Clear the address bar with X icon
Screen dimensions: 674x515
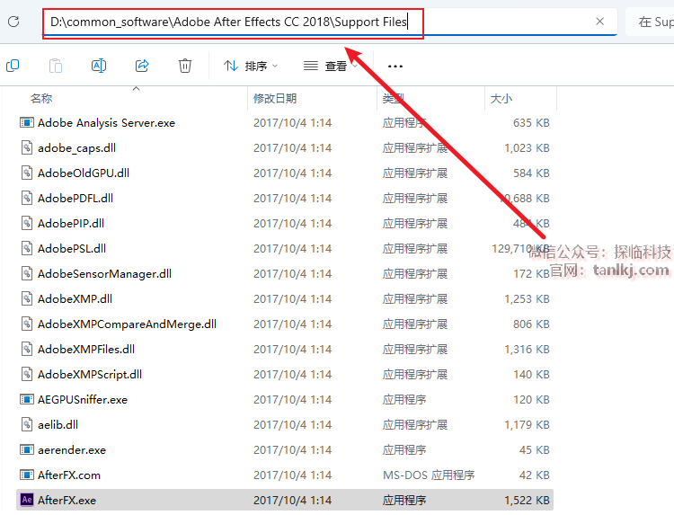coord(600,22)
